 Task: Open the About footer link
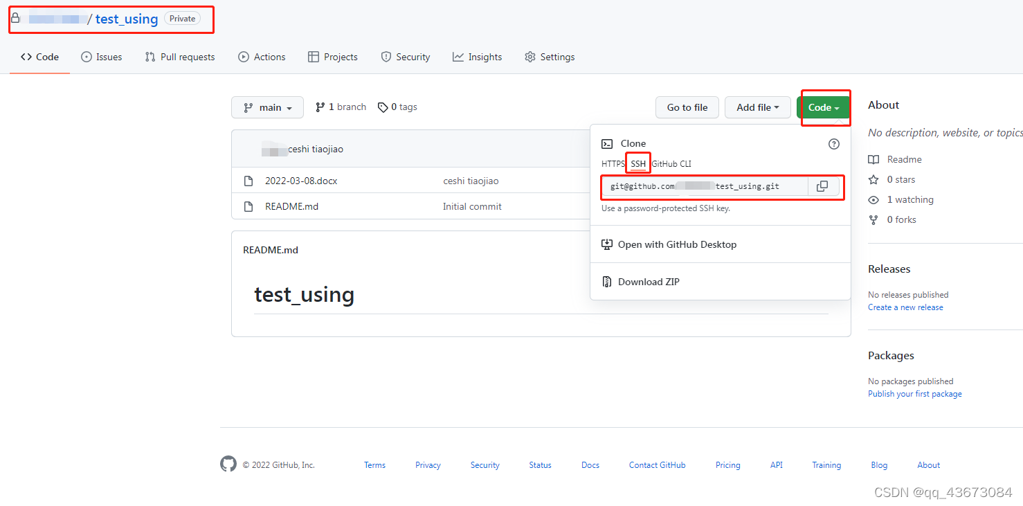pos(929,465)
